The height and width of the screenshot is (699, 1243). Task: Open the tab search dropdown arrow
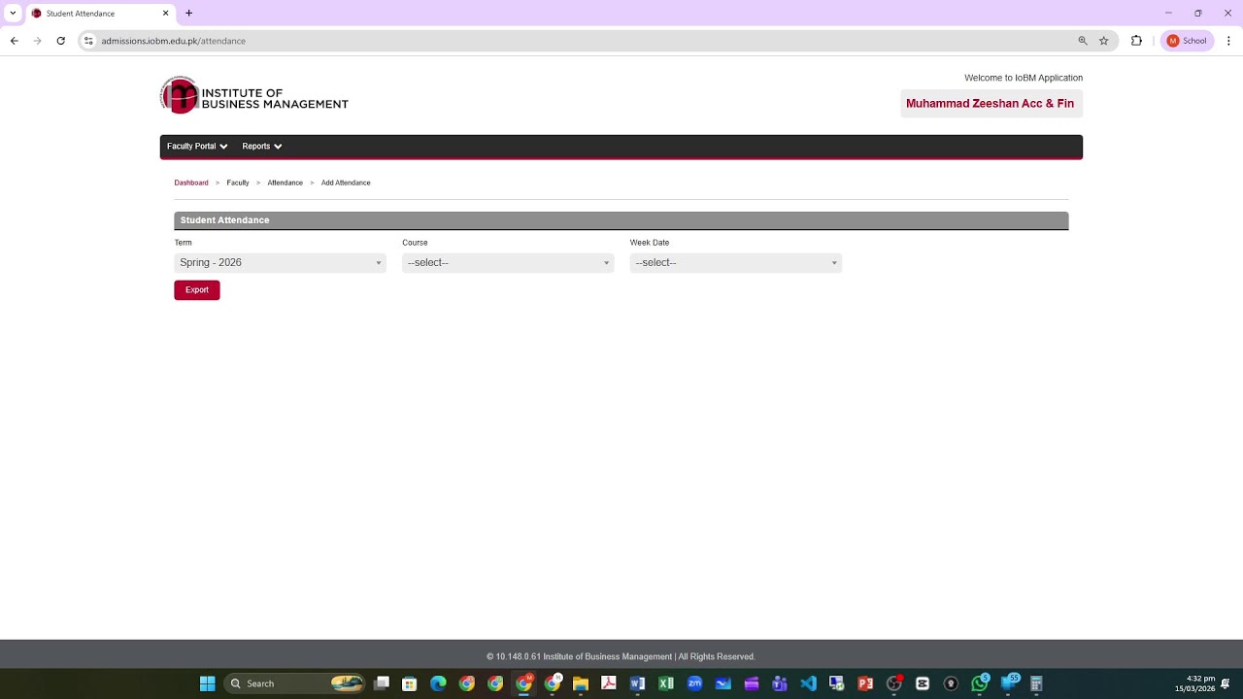(13, 14)
